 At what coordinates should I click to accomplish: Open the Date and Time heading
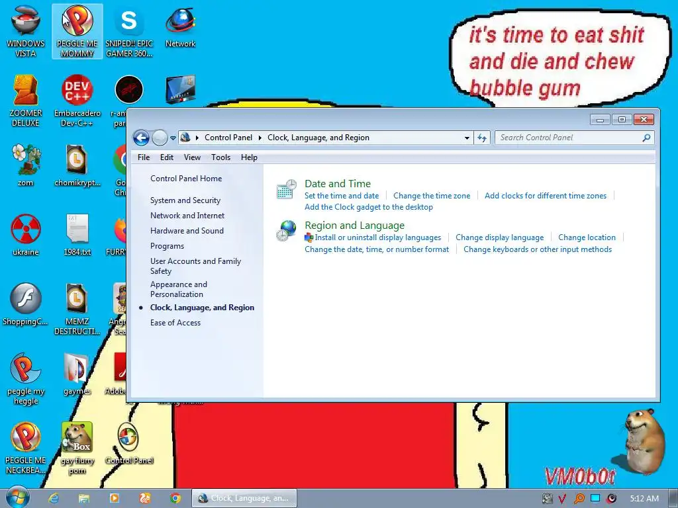pyautogui.click(x=337, y=184)
